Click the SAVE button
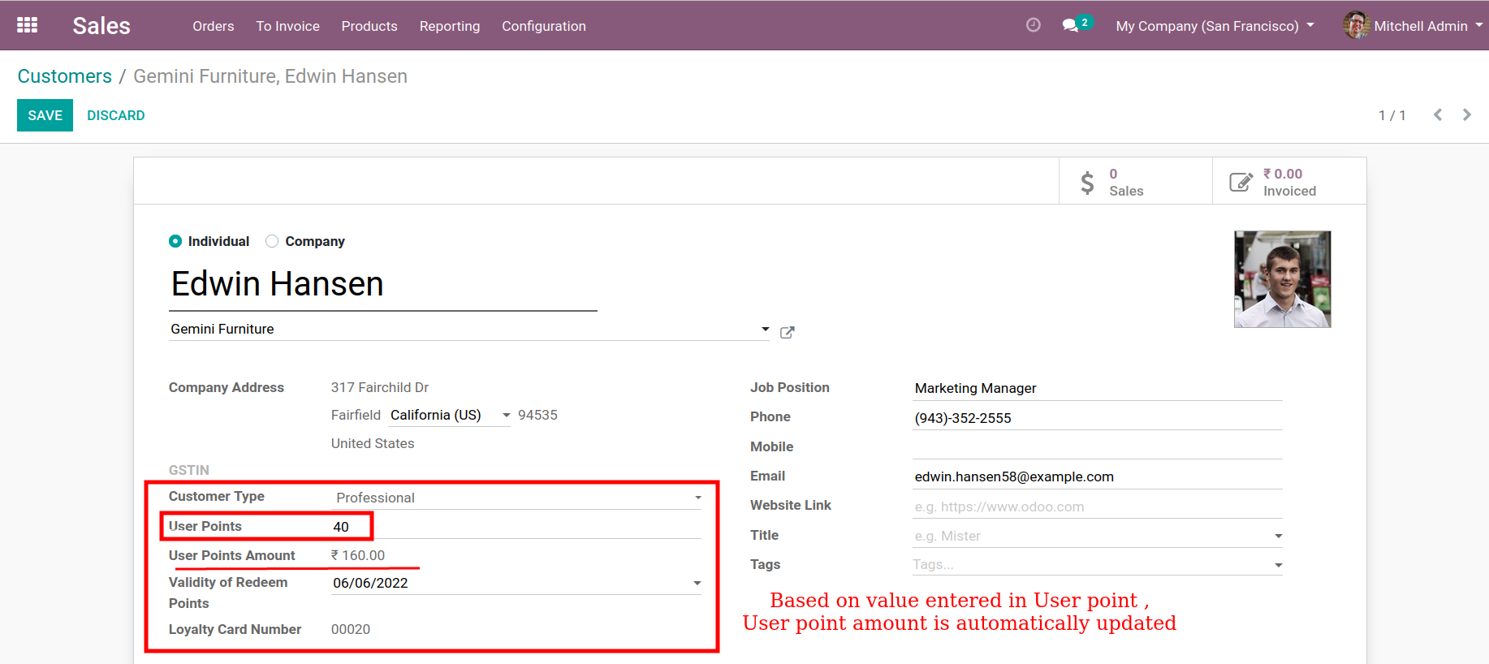The width and height of the screenshot is (1489, 664). tap(45, 115)
